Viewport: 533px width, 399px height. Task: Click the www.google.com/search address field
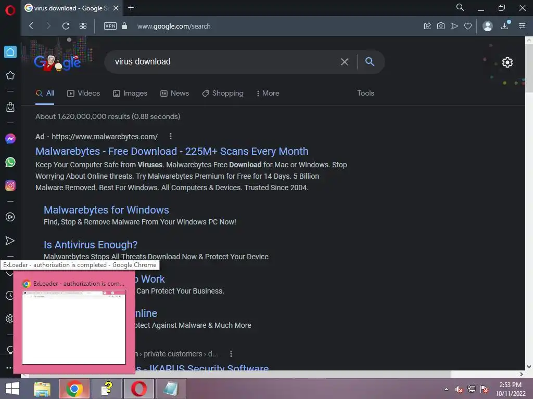coord(174,26)
